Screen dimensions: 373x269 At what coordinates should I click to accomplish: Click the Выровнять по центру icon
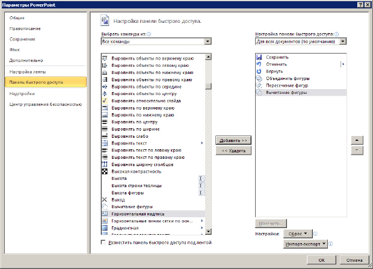[x=105, y=122]
